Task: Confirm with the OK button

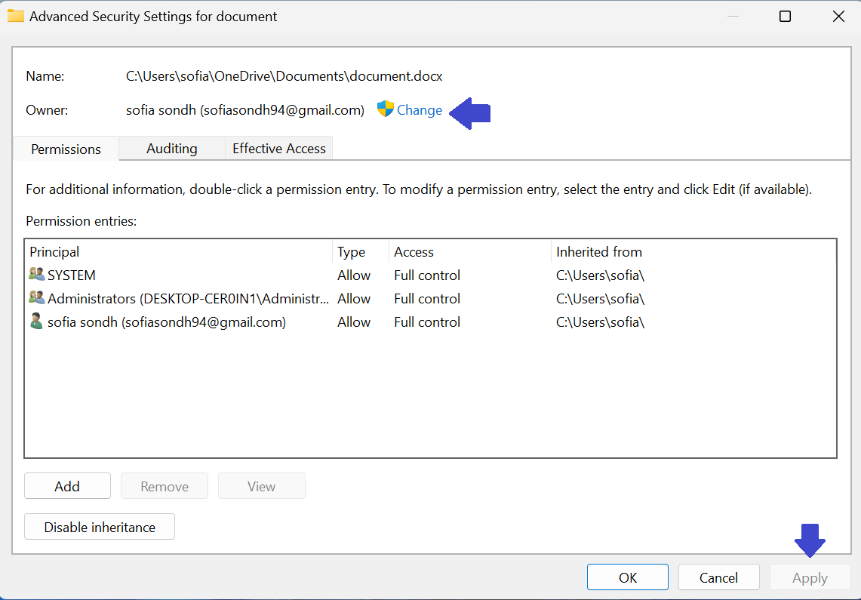Action: coord(628,578)
